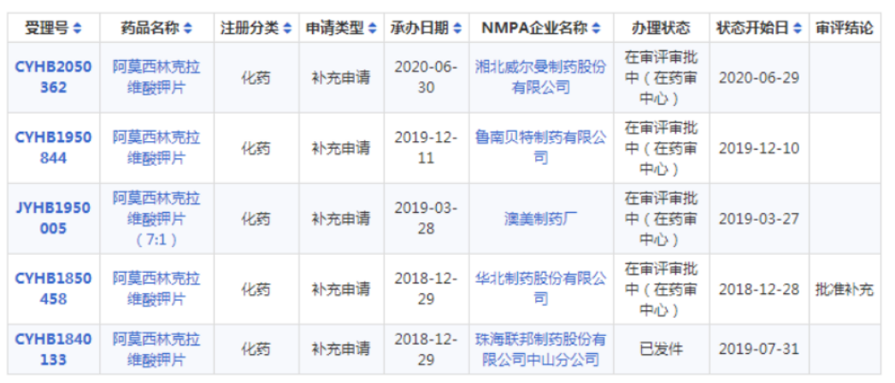
Task: Open application number CYHB2050362
Action: 53,77
